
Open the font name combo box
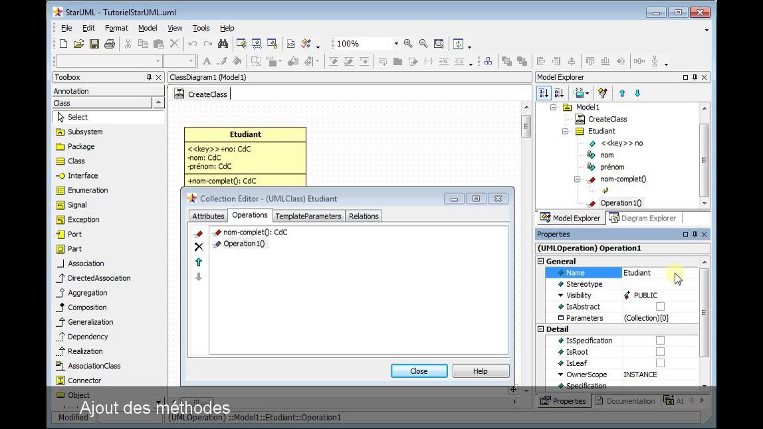[109, 61]
